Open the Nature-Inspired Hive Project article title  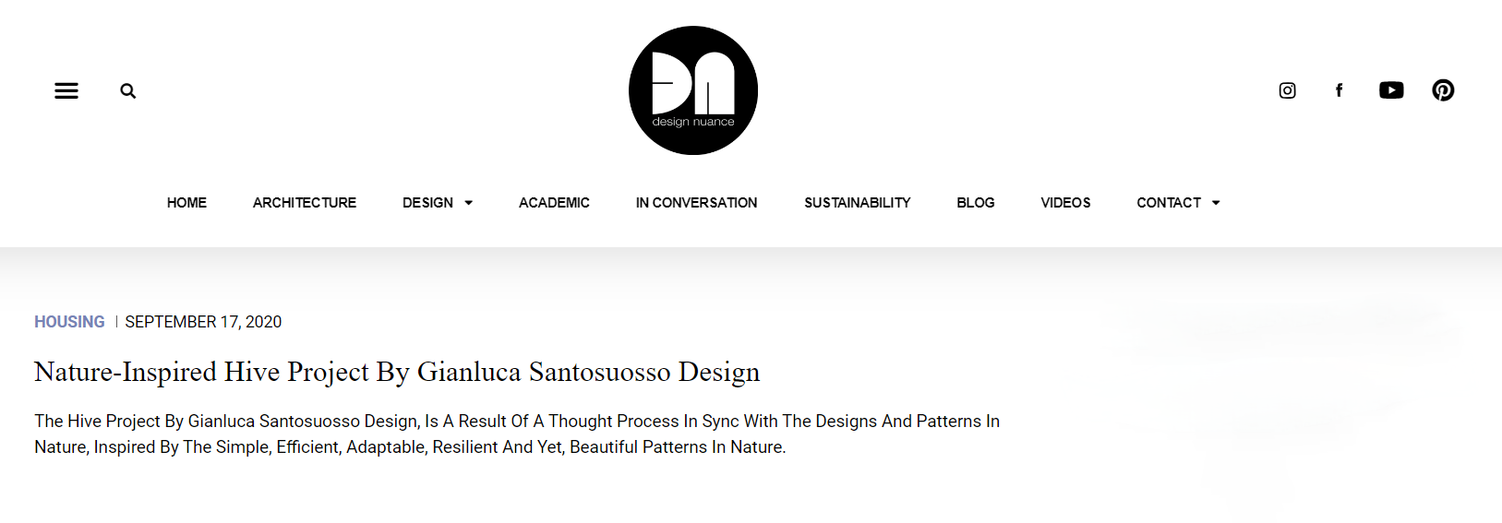pos(397,372)
